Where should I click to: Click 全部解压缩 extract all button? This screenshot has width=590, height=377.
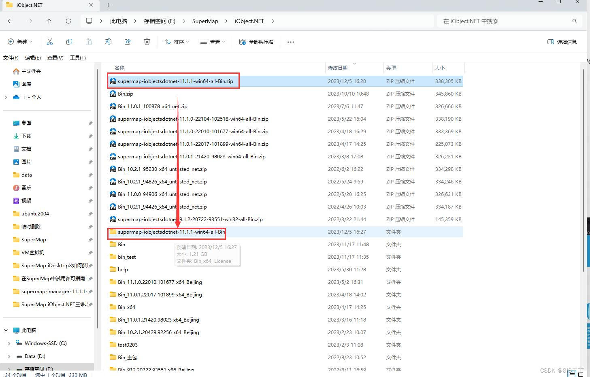(x=256, y=42)
